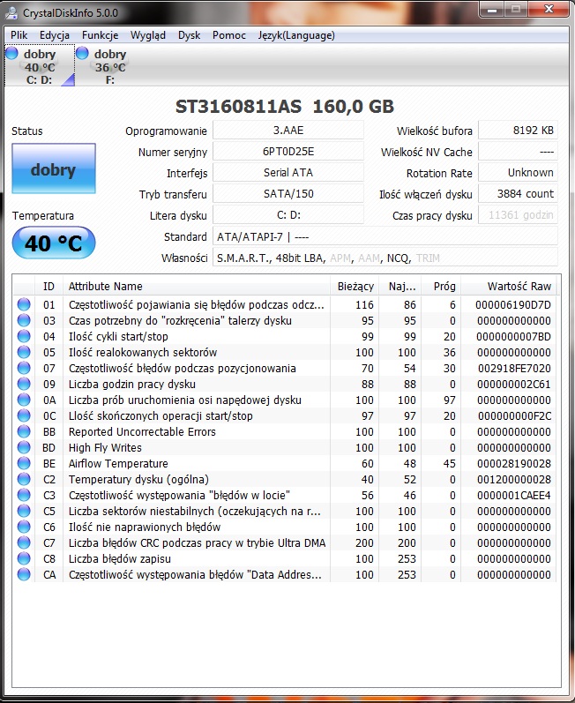575x703 pixels.
Task: Click the 11361 godzin work time field
Action: [x=518, y=214]
